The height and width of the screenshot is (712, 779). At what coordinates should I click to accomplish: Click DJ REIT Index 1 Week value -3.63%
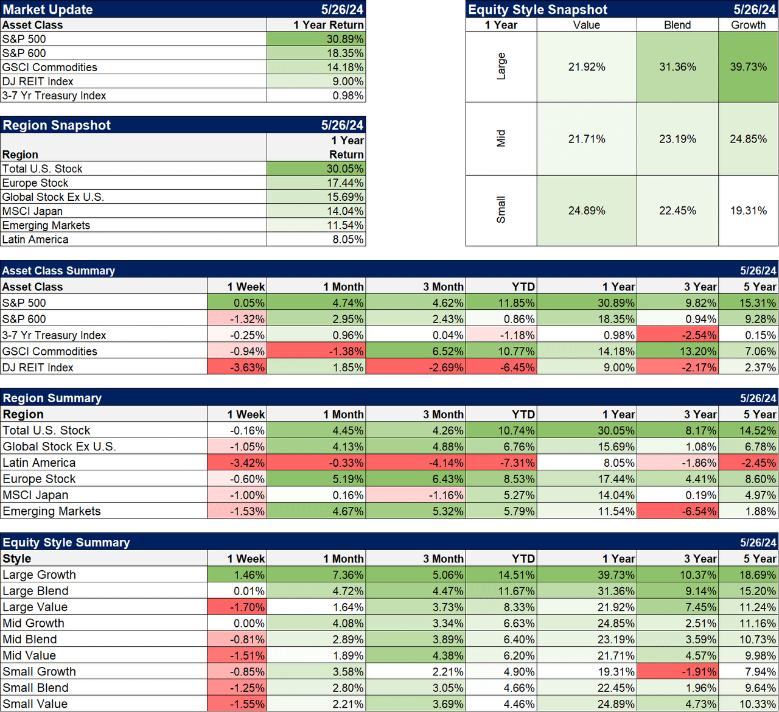click(237, 368)
